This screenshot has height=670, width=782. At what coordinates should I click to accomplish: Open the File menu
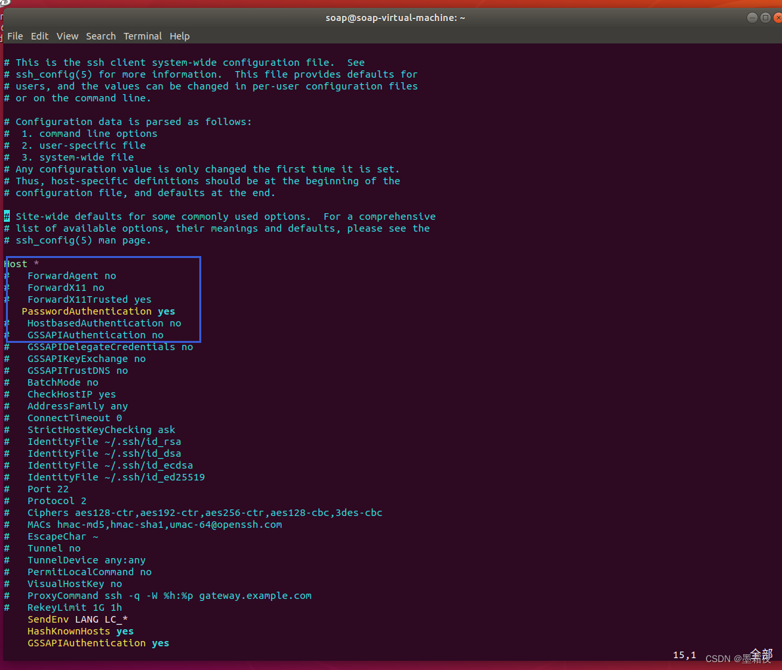pos(14,36)
